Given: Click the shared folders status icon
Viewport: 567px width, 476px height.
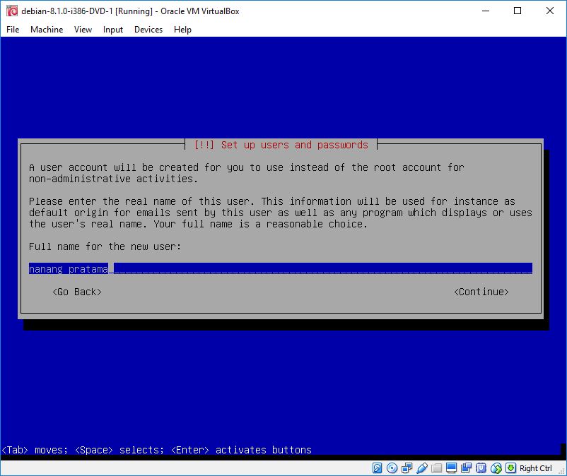Looking at the screenshot, I should pyautogui.click(x=436, y=468).
